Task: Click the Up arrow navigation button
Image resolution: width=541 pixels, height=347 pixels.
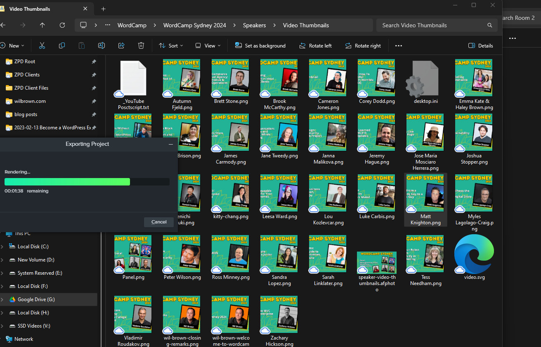Action: pyautogui.click(x=43, y=25)
